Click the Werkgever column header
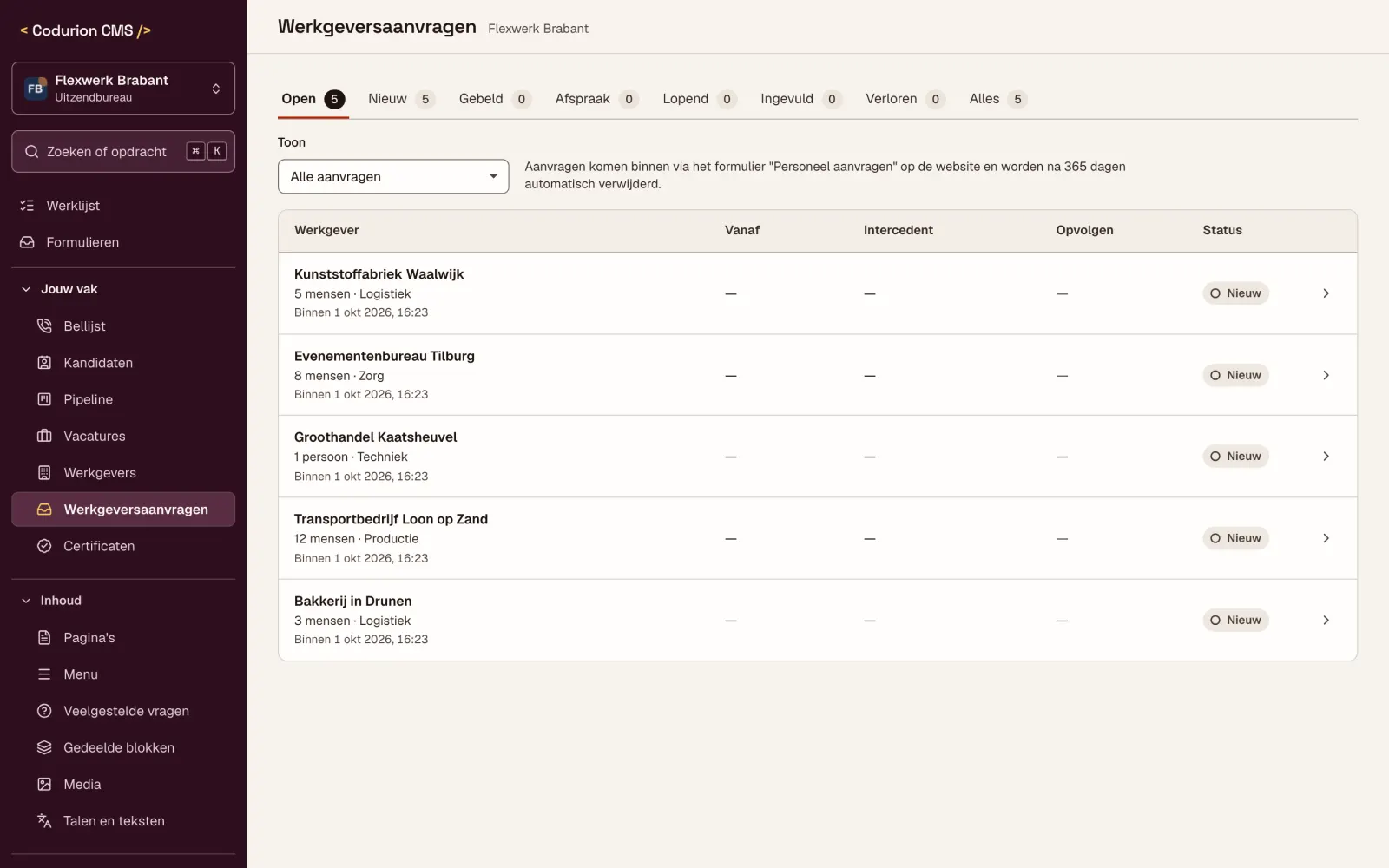The width and height of the screenshot is (1389, 868). click(x=326, y=230)
